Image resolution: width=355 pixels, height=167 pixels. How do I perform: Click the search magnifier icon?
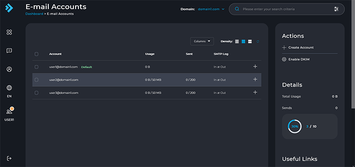(237, 9)
